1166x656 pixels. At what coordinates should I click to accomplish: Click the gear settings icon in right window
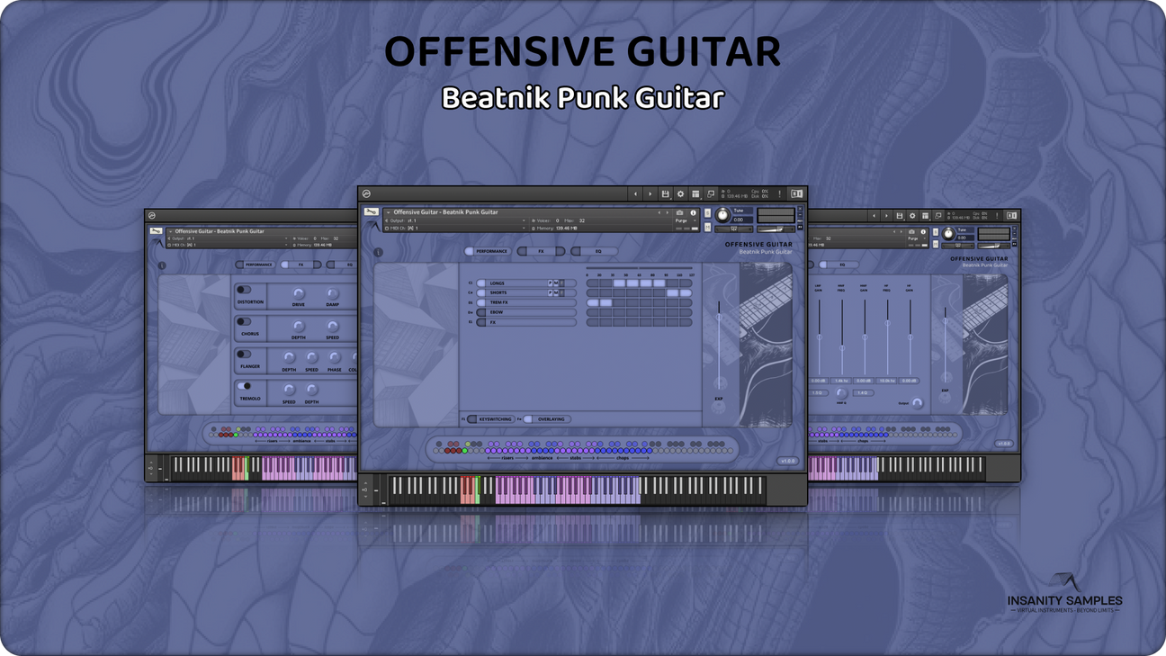912,216
